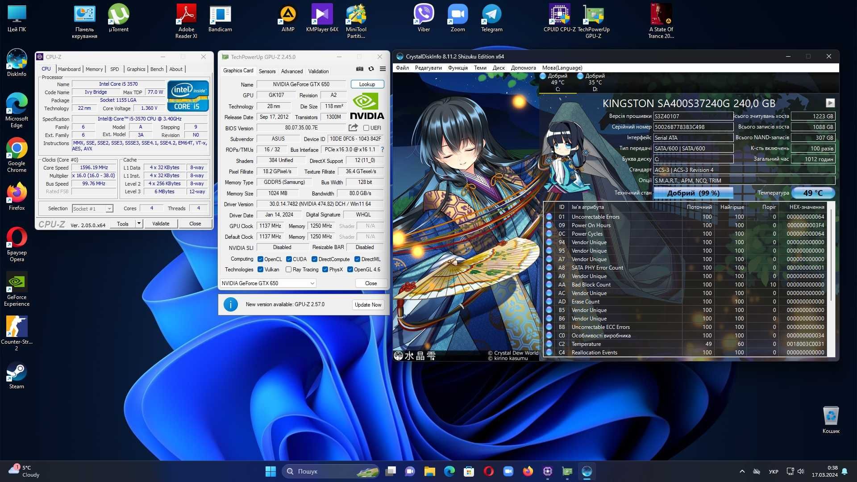This screenshot has height=482, width=857.
Task: Open the Zoom desktop icon
Action: 458,18
